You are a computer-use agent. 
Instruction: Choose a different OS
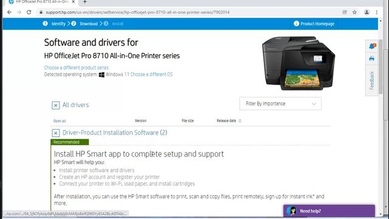coord(151,74)
